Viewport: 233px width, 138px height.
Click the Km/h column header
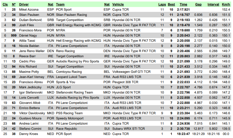[x=226, y=5]
